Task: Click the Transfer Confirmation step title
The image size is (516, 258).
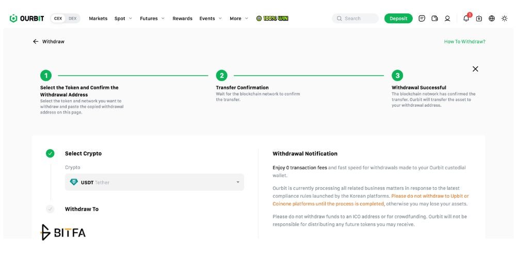Action: (242, 88)
